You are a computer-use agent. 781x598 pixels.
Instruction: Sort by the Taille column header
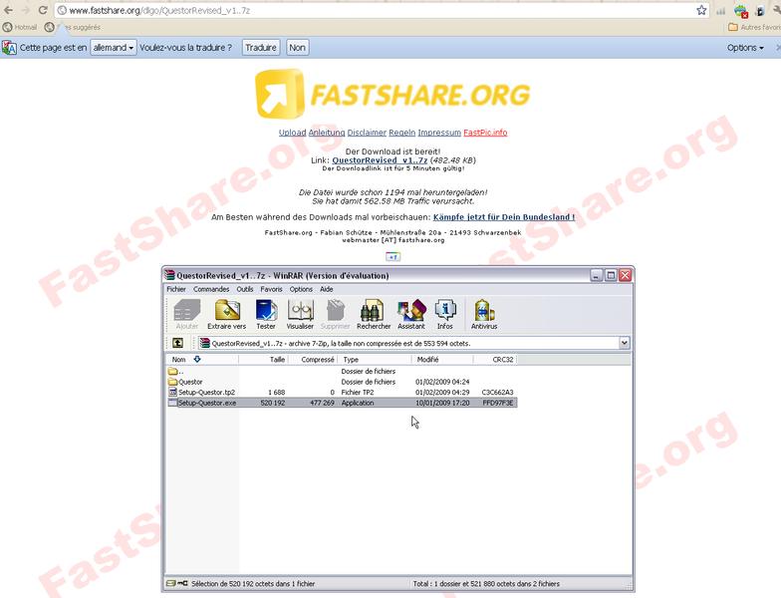(x=263, y=359)
